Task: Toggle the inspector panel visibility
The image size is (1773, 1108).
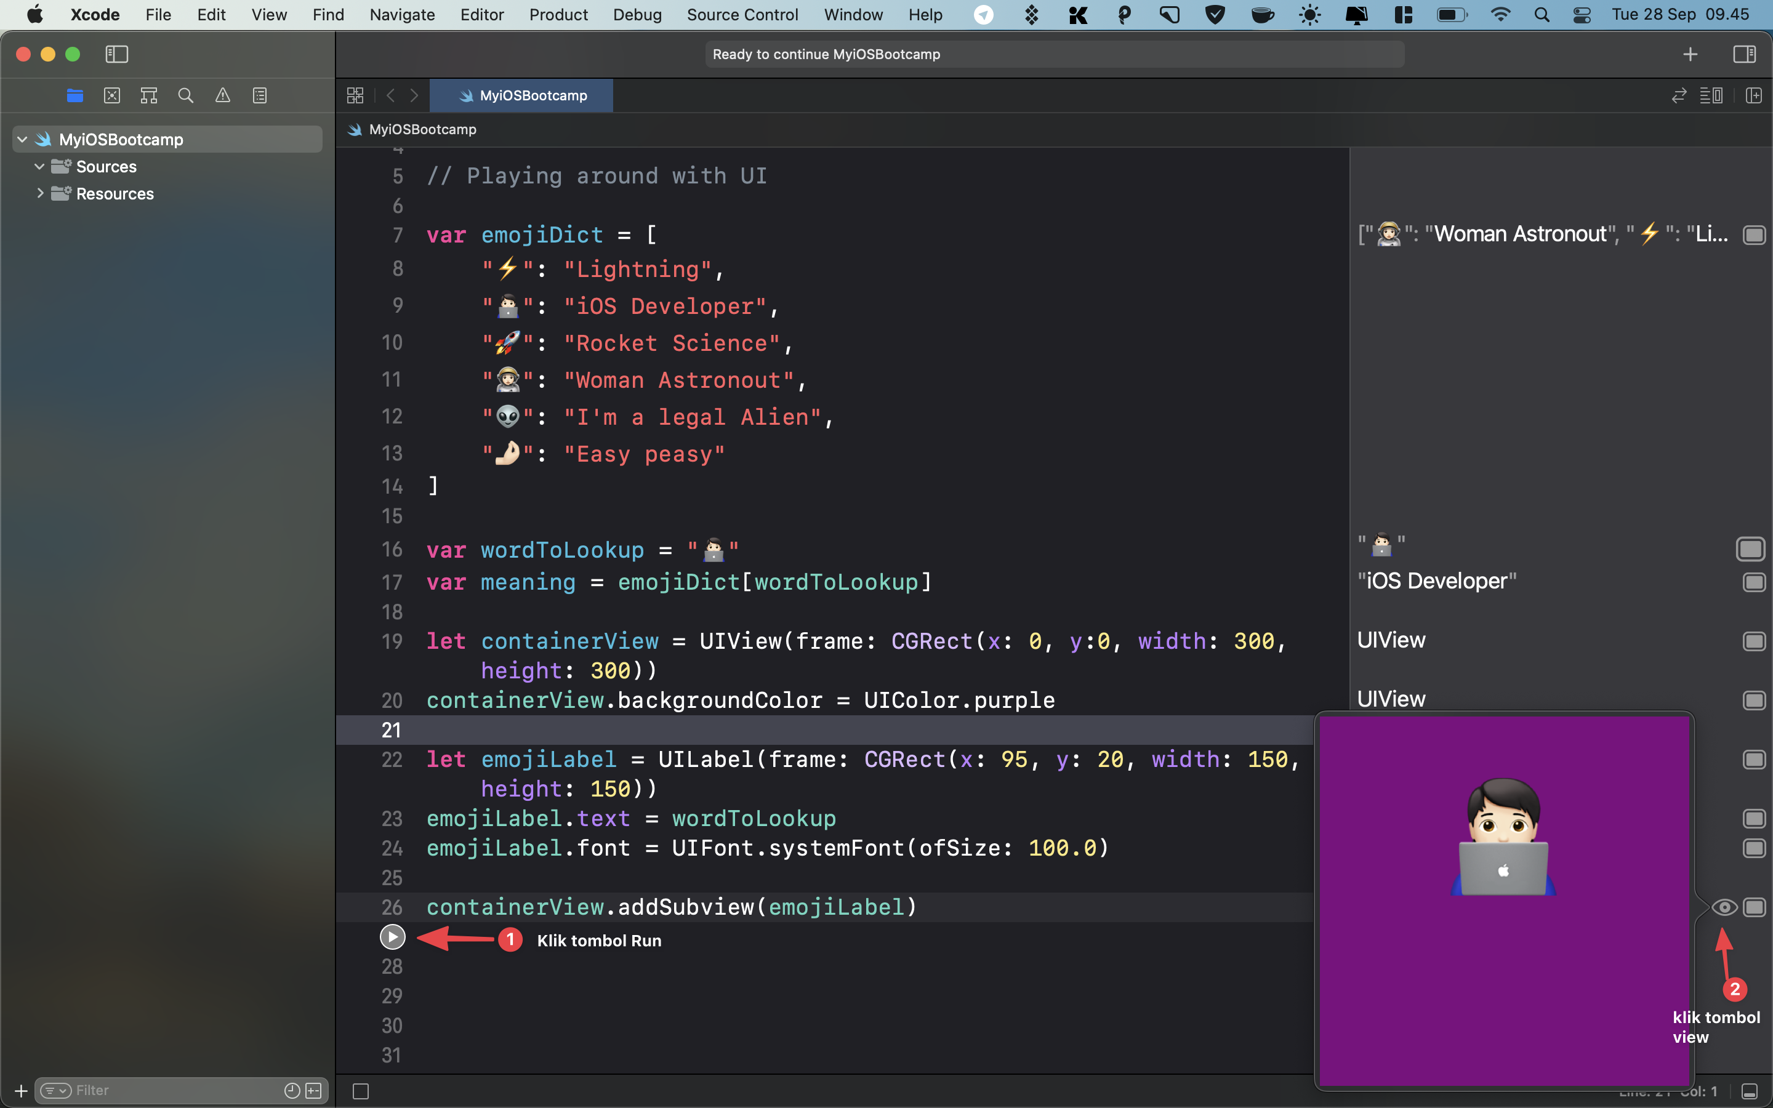Action: tap(1745, 54)
